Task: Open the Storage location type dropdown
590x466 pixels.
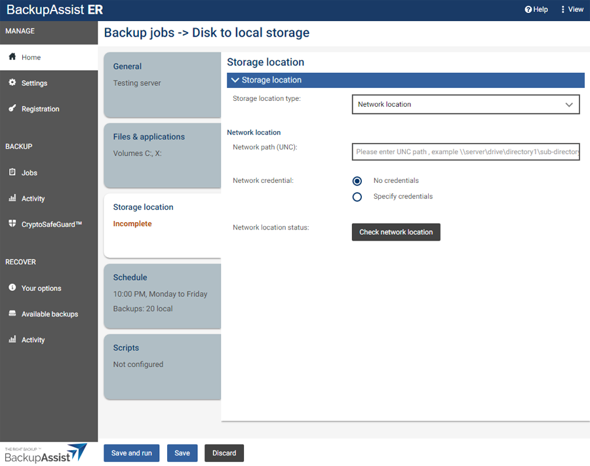Action: pyautogui.click(x=465, y=104)
